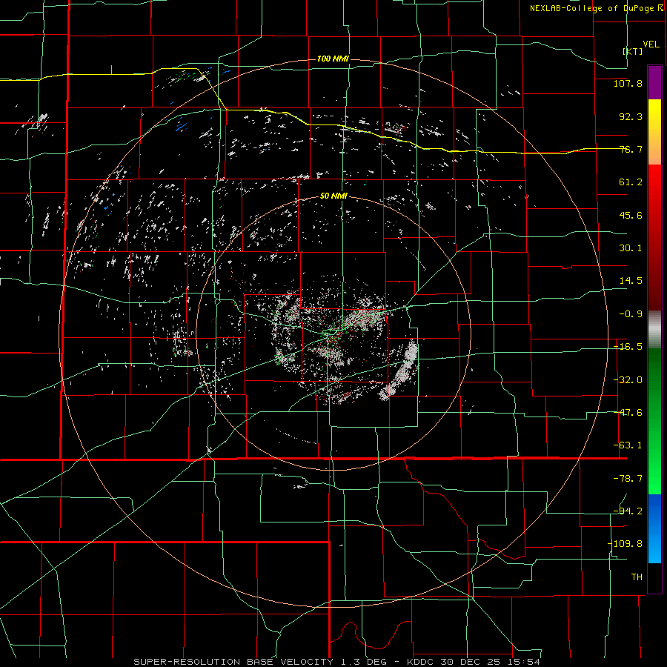Screen dimensions: 667x667
Task: Click the -47.6 velocity scale value
Action: [x=628, y=413]
